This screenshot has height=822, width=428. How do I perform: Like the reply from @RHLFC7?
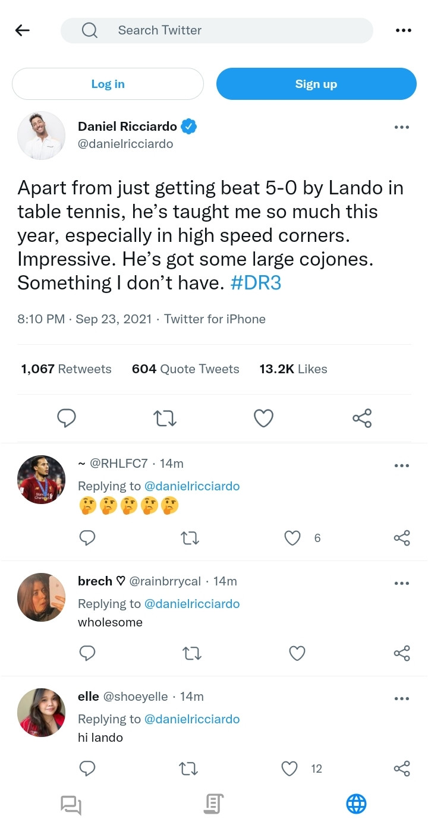pos(292,538)
